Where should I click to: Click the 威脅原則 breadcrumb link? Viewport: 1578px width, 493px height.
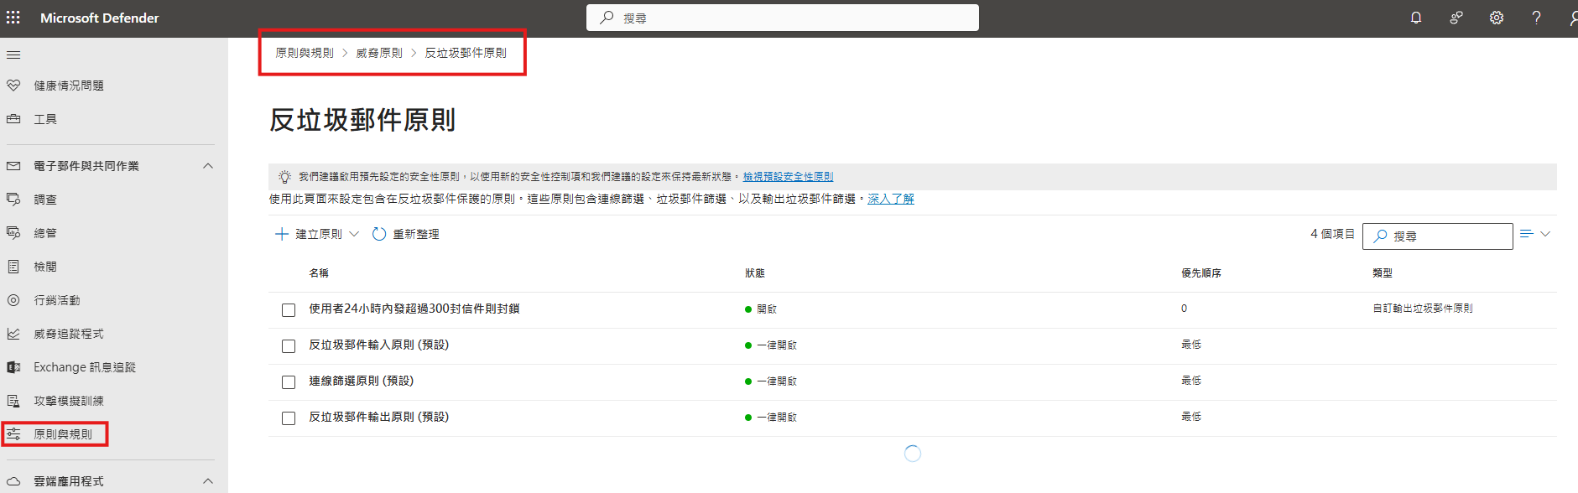click(x=379, y=53)
